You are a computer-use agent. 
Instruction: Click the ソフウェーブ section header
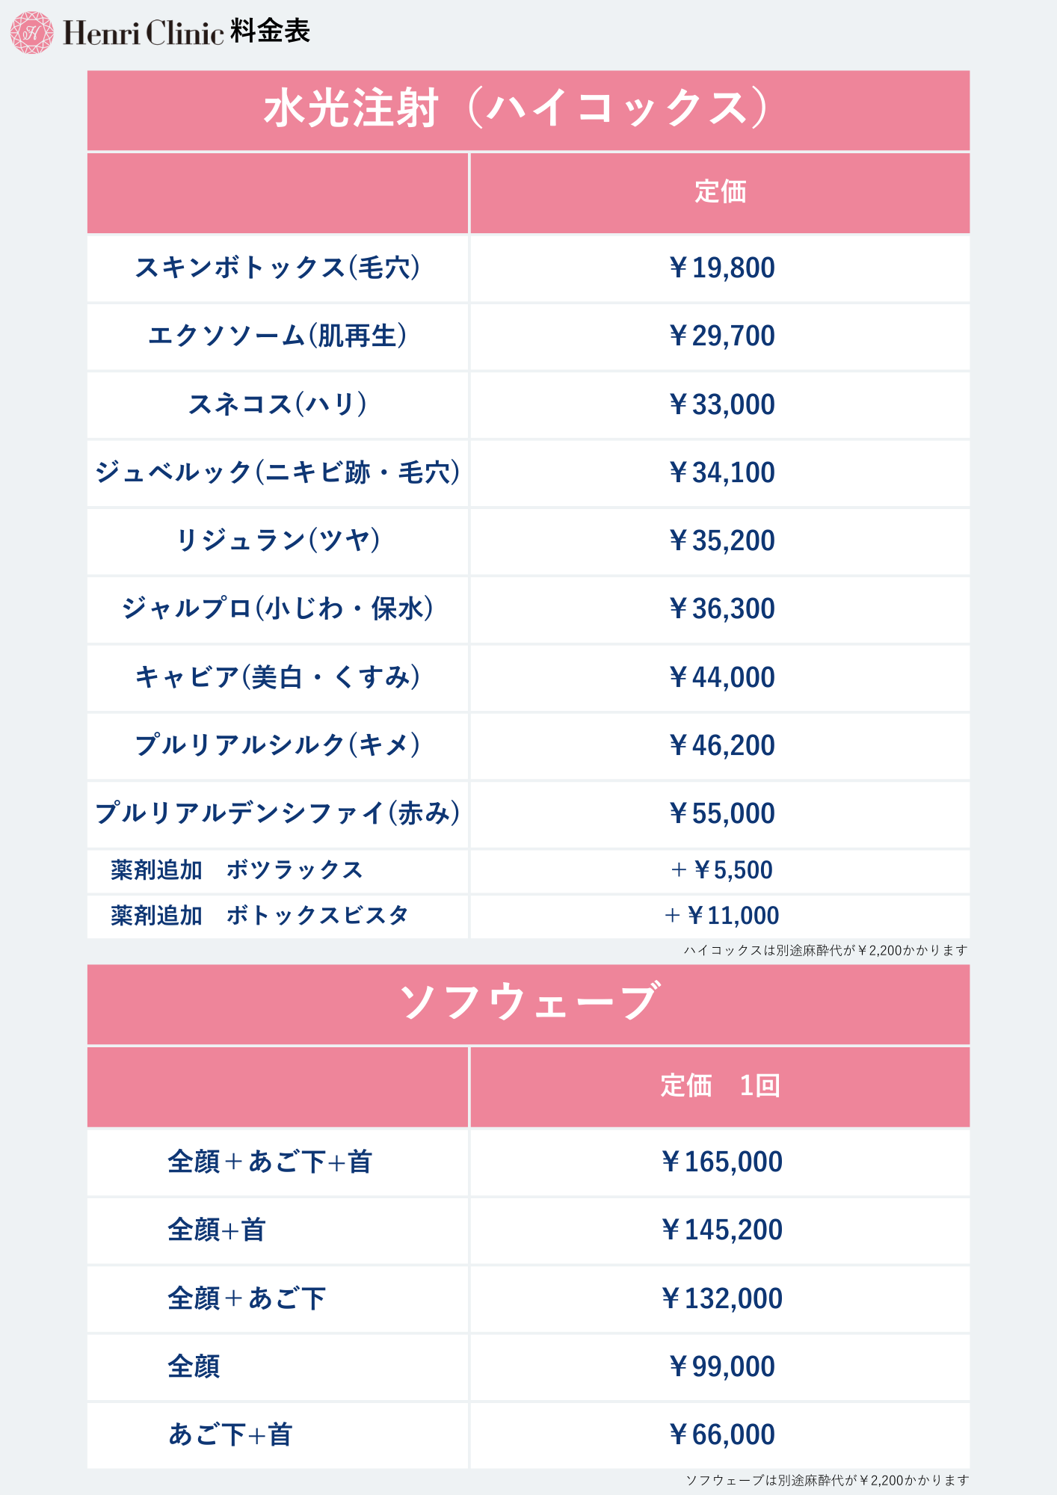(x=528, y=1004)
